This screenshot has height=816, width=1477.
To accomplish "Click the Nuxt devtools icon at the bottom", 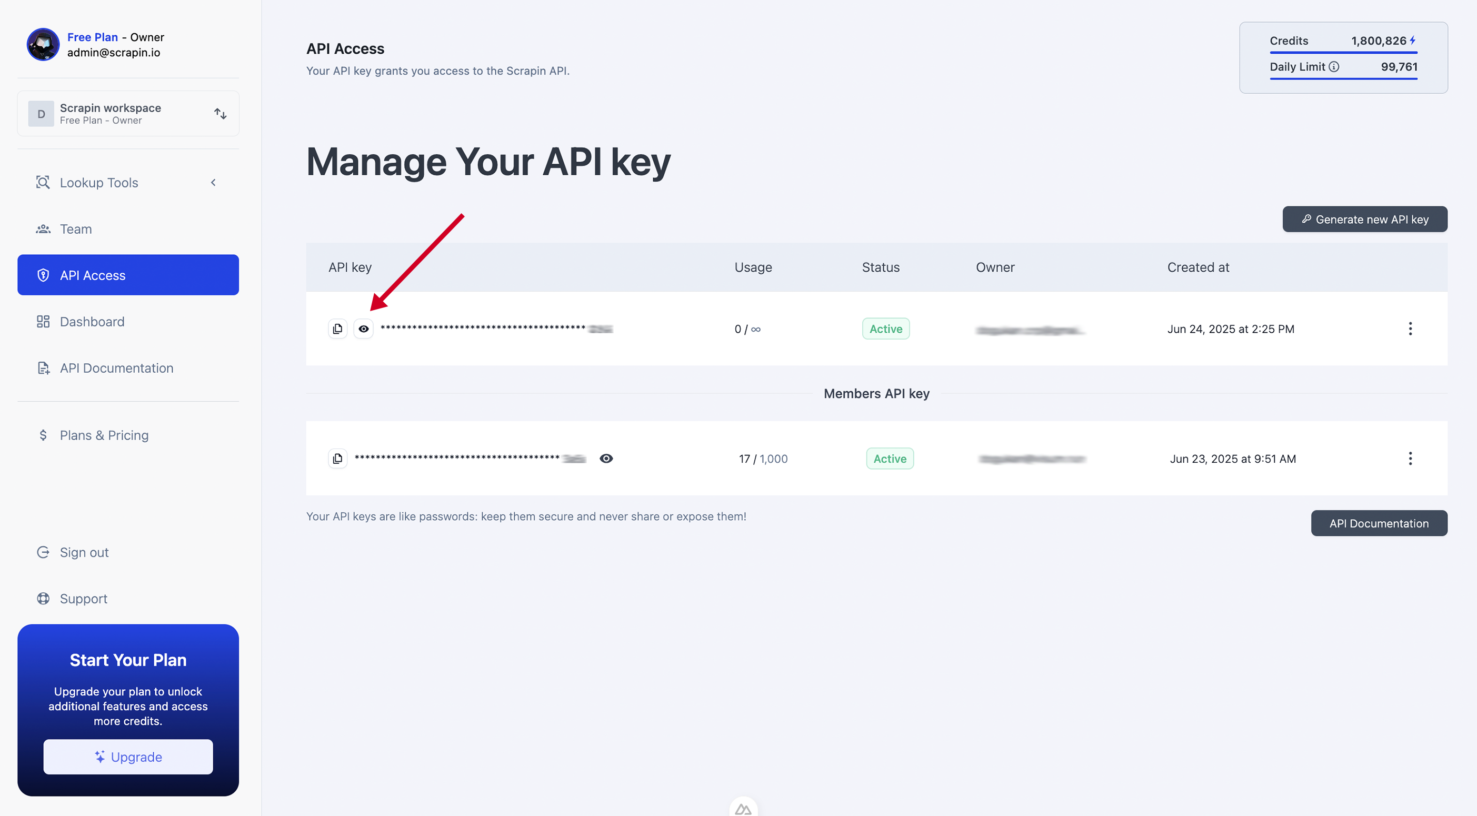I will click(743, 808).
